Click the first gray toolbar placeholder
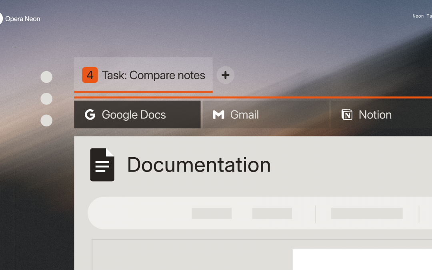 point(212,213)
